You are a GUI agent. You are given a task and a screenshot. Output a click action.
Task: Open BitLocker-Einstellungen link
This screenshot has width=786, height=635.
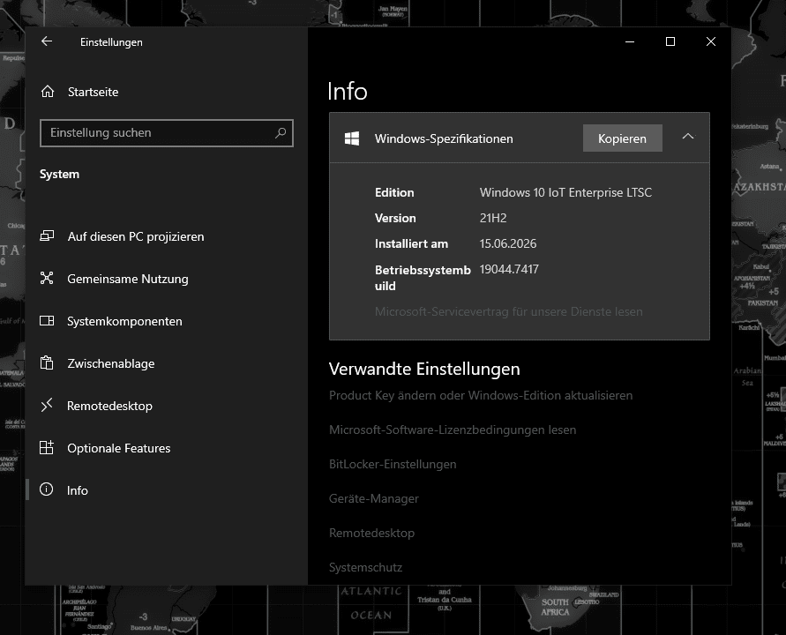393,464
